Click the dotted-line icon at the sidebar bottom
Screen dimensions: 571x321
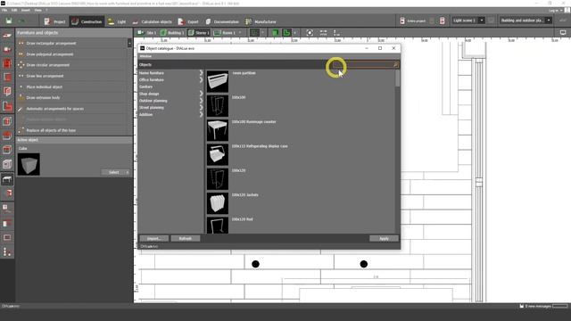tap(7, 251)
